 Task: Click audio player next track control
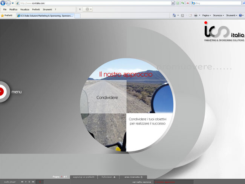[33, 182]
